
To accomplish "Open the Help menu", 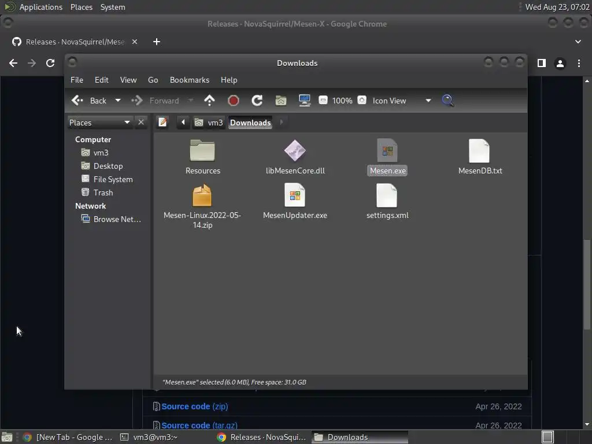I will 229,80.
